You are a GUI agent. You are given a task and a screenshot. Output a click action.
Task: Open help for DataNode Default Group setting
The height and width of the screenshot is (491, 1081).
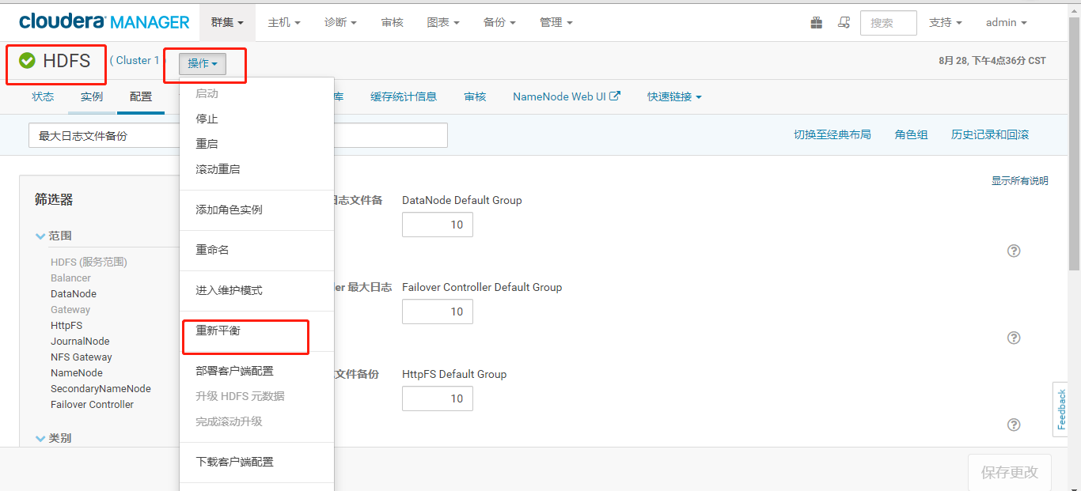1014,251
